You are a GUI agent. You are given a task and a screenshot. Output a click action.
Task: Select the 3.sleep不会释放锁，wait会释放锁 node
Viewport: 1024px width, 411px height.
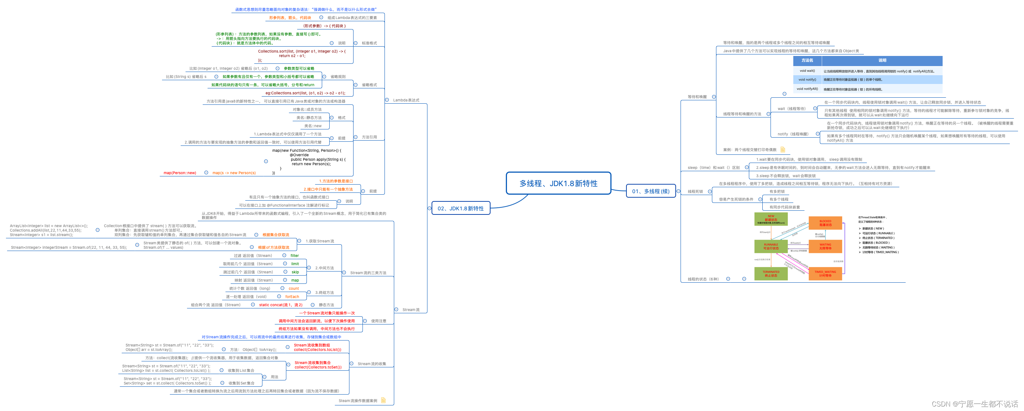[x=785, y=176]
